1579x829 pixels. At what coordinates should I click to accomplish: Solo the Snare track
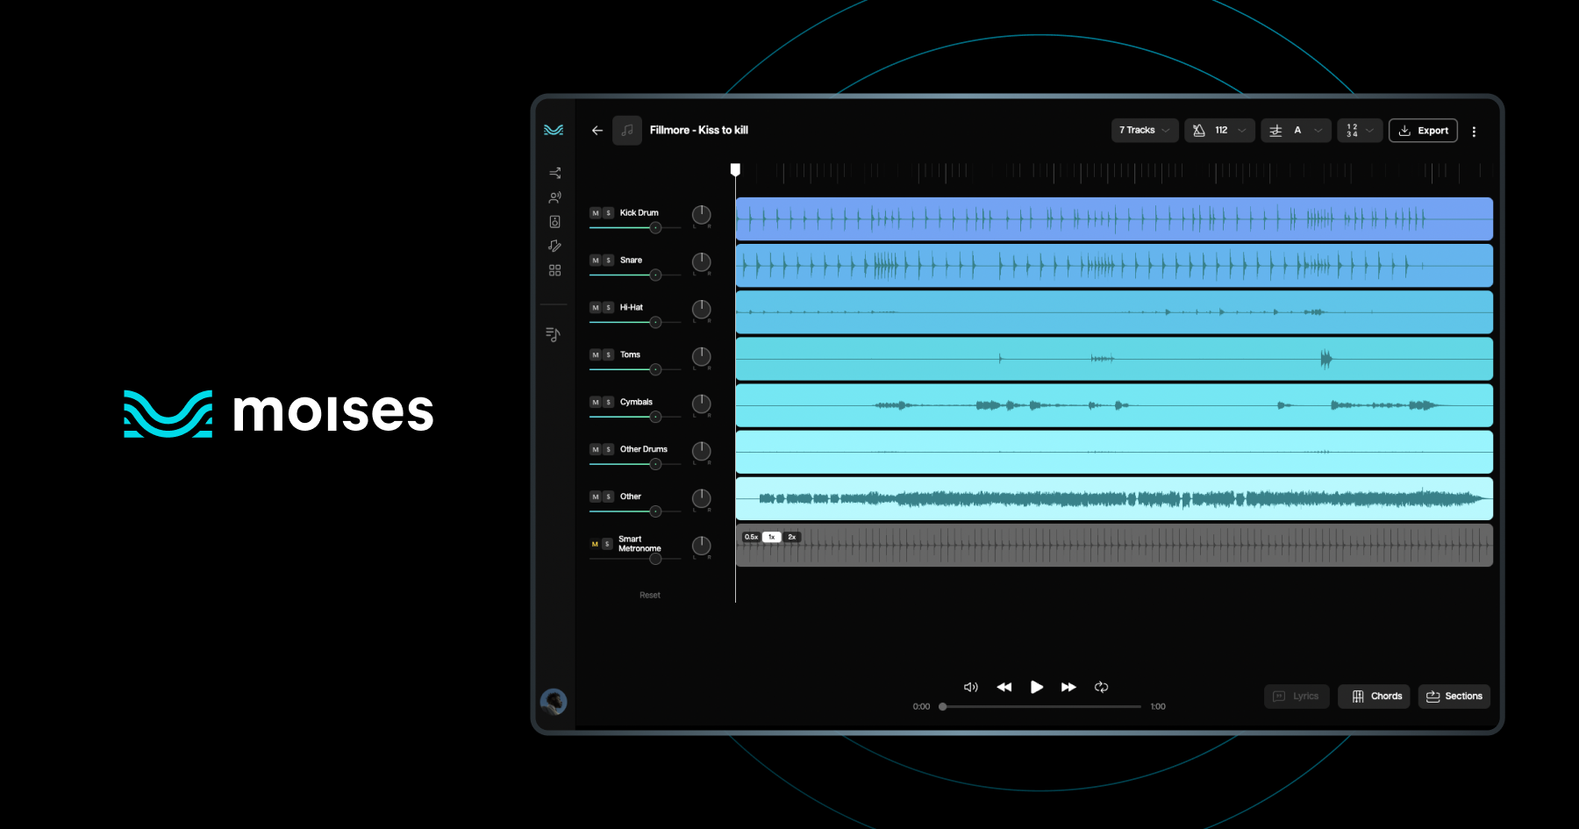[607, 260]
